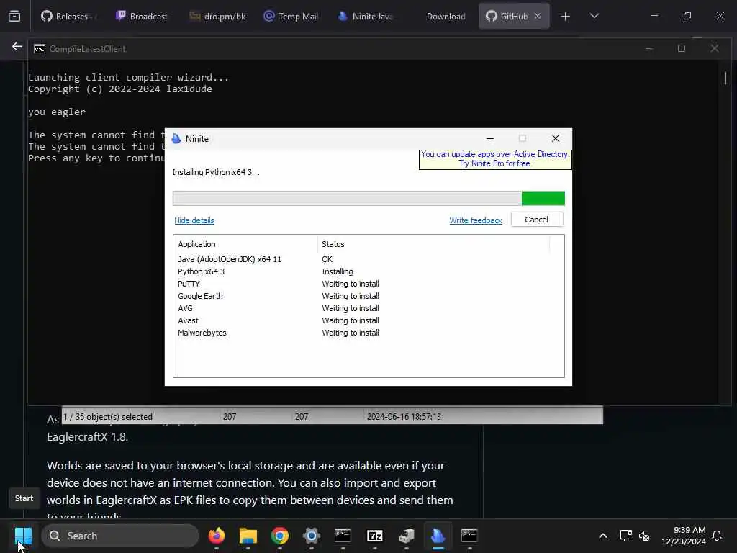Open the installer package icon in taskbar
The height and width of the screenshot is (553, 737).
pos(407,536)
